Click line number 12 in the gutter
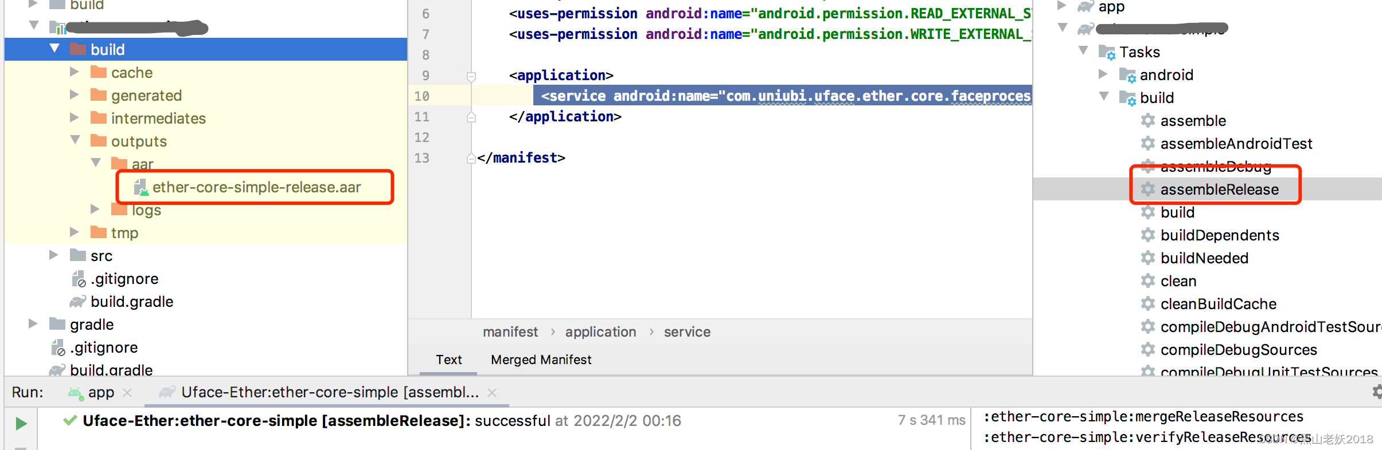Image resolution: width=1382 pixels, height=450 pixels. pyautogui.click(x=421, y=137)
